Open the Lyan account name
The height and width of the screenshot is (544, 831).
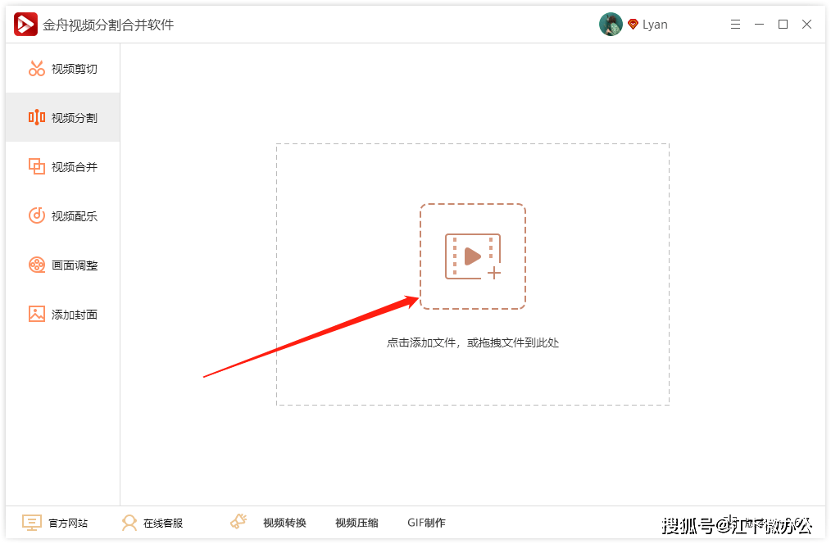coord(655,25)
